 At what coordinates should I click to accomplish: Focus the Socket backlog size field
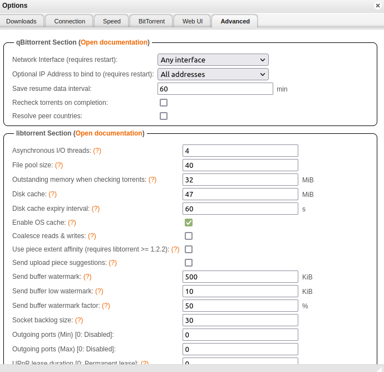click(240, 320)
